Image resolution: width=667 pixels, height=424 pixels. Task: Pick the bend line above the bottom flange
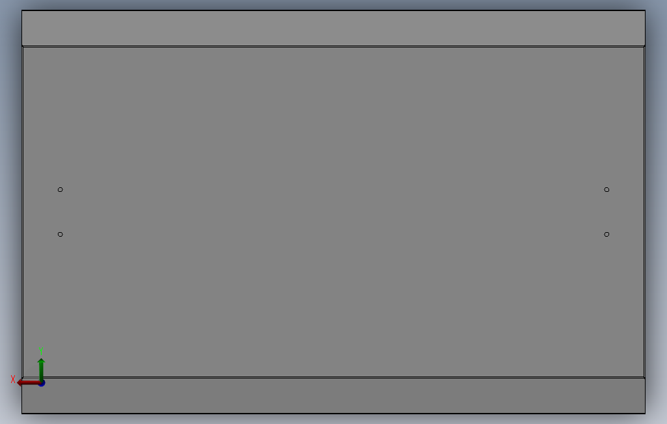(x=333, y=378)
